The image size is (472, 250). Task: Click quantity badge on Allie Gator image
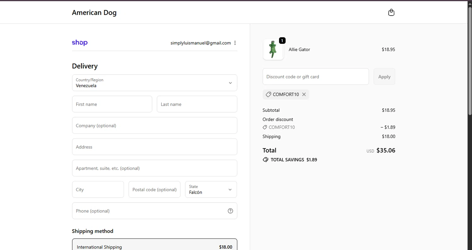[282, 41]
